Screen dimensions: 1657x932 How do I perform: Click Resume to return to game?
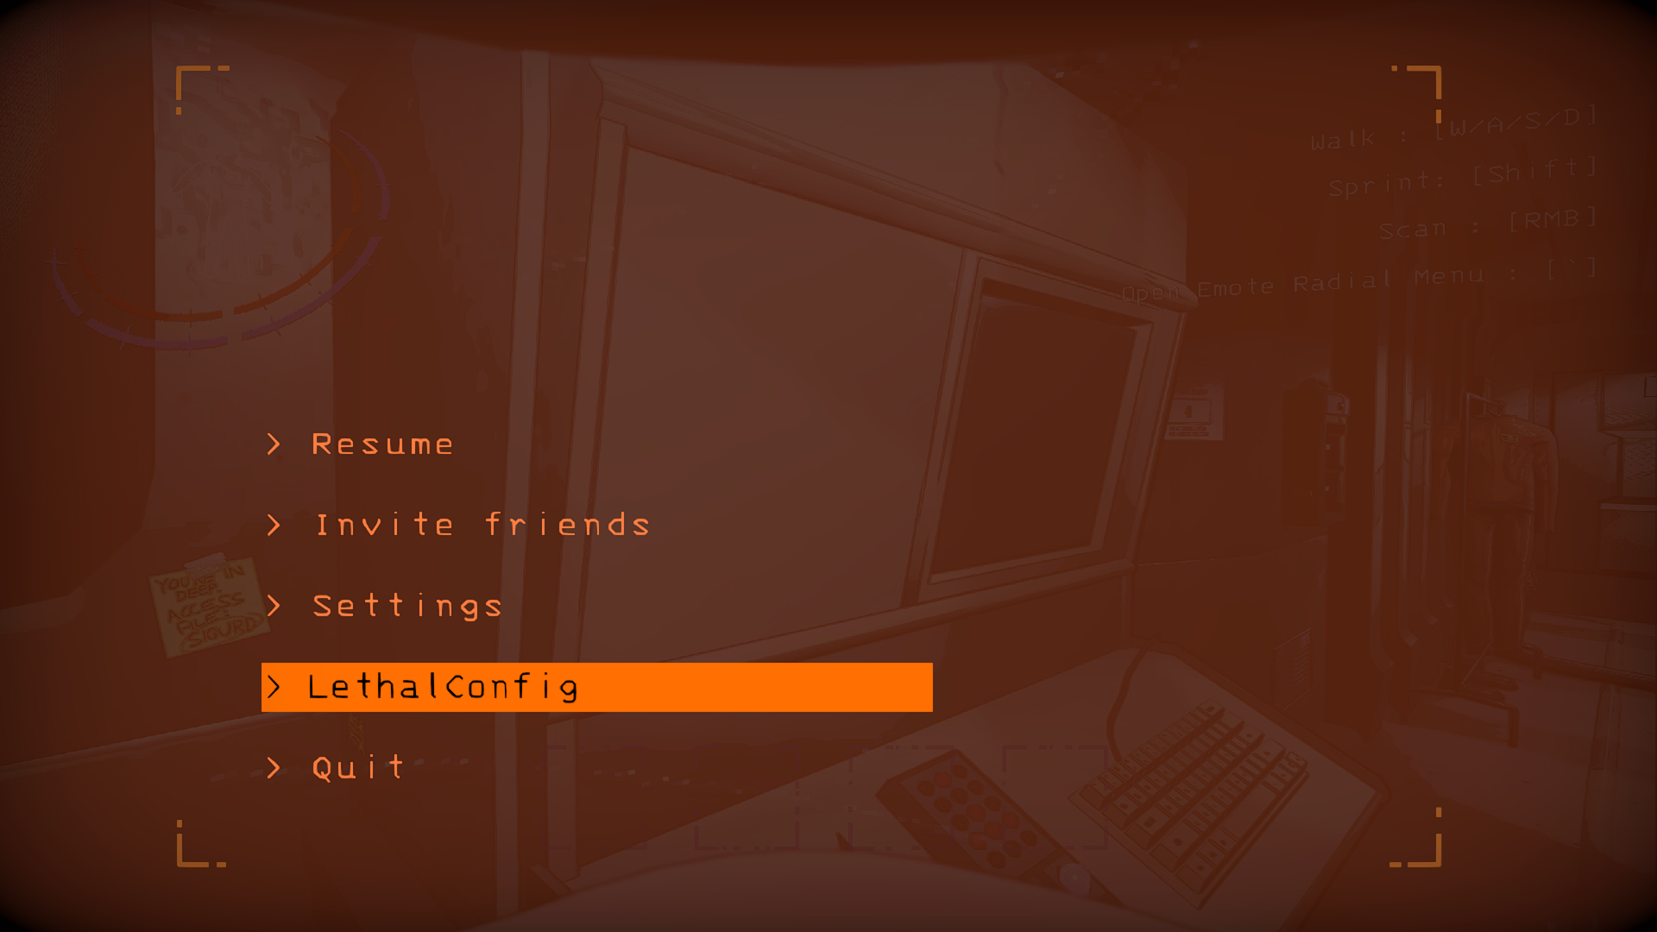click(x=383, y=443)
